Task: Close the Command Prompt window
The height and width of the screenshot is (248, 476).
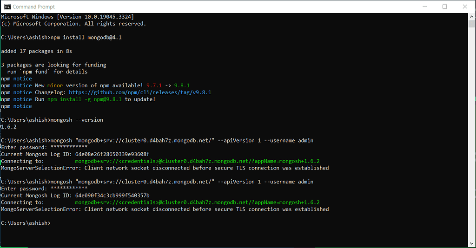Action: tap(465, 7)
